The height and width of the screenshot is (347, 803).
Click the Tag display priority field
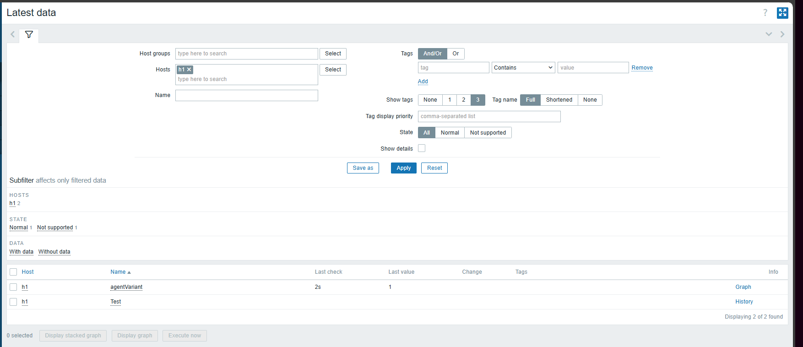coord(489,116)
